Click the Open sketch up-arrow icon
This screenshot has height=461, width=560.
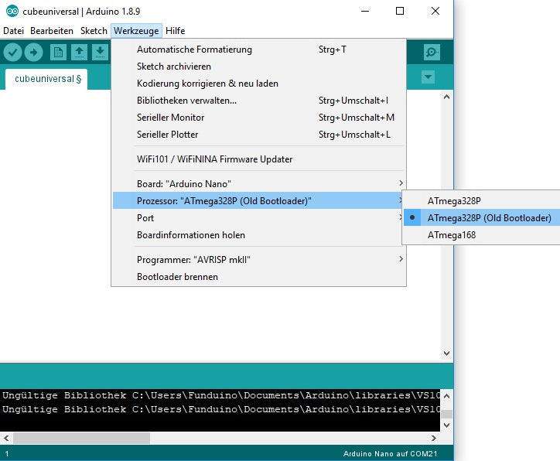[79, 53]
